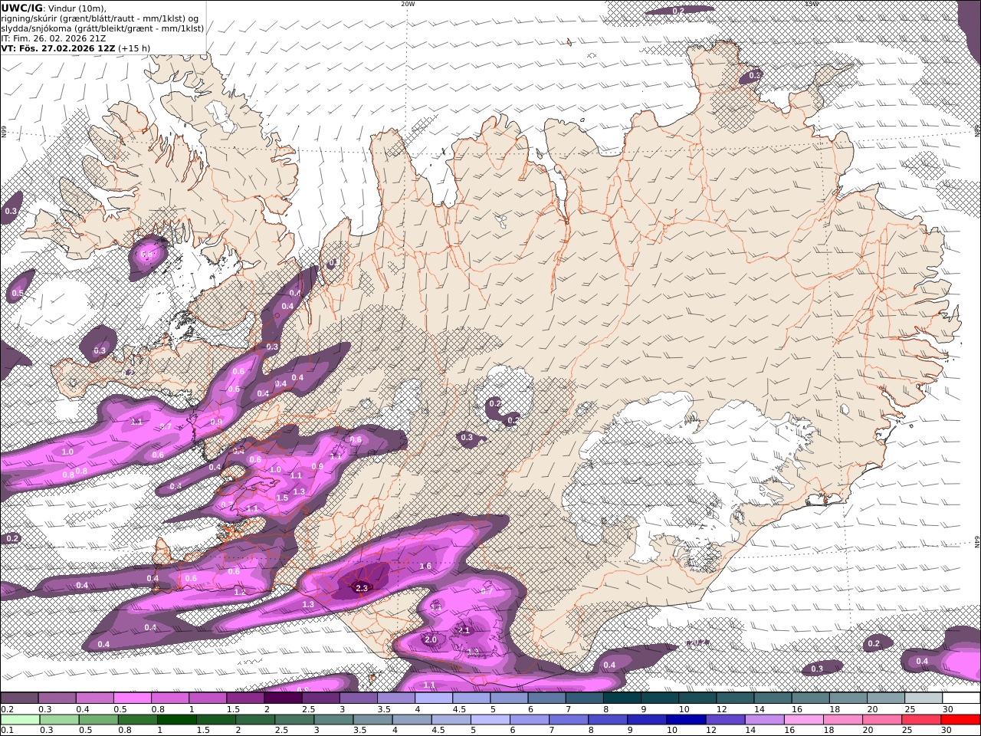Click the valid time 'VT: Fös. 27.02.2026 12Z'
Screen dimensions: 981x736
pyautogui.click(x=57, y=48)
